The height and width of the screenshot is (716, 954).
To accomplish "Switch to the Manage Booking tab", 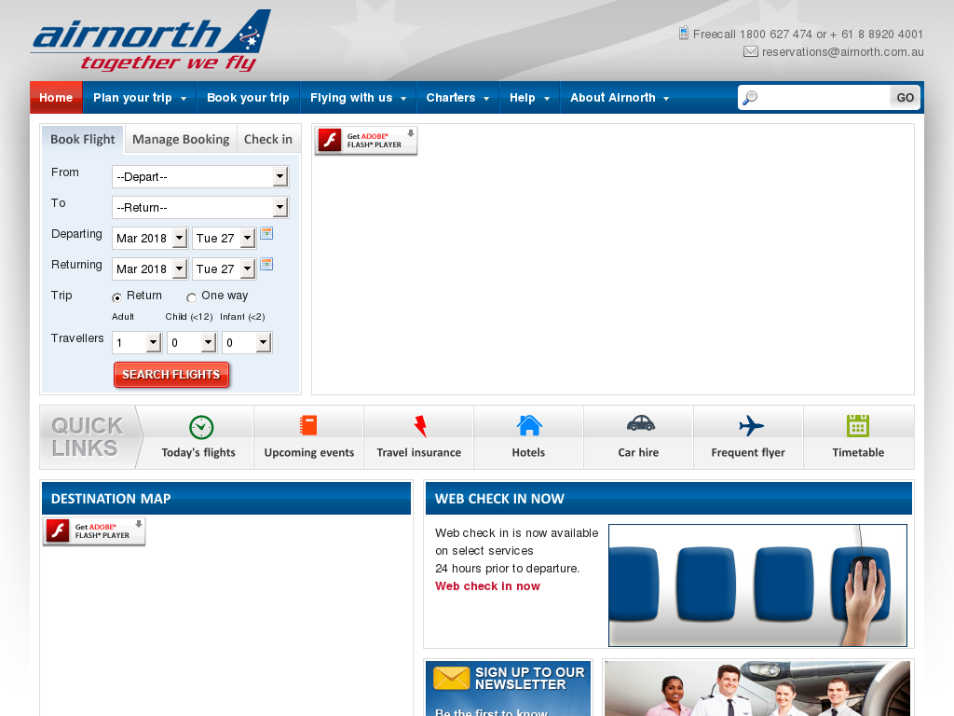I will pos(180,139).
